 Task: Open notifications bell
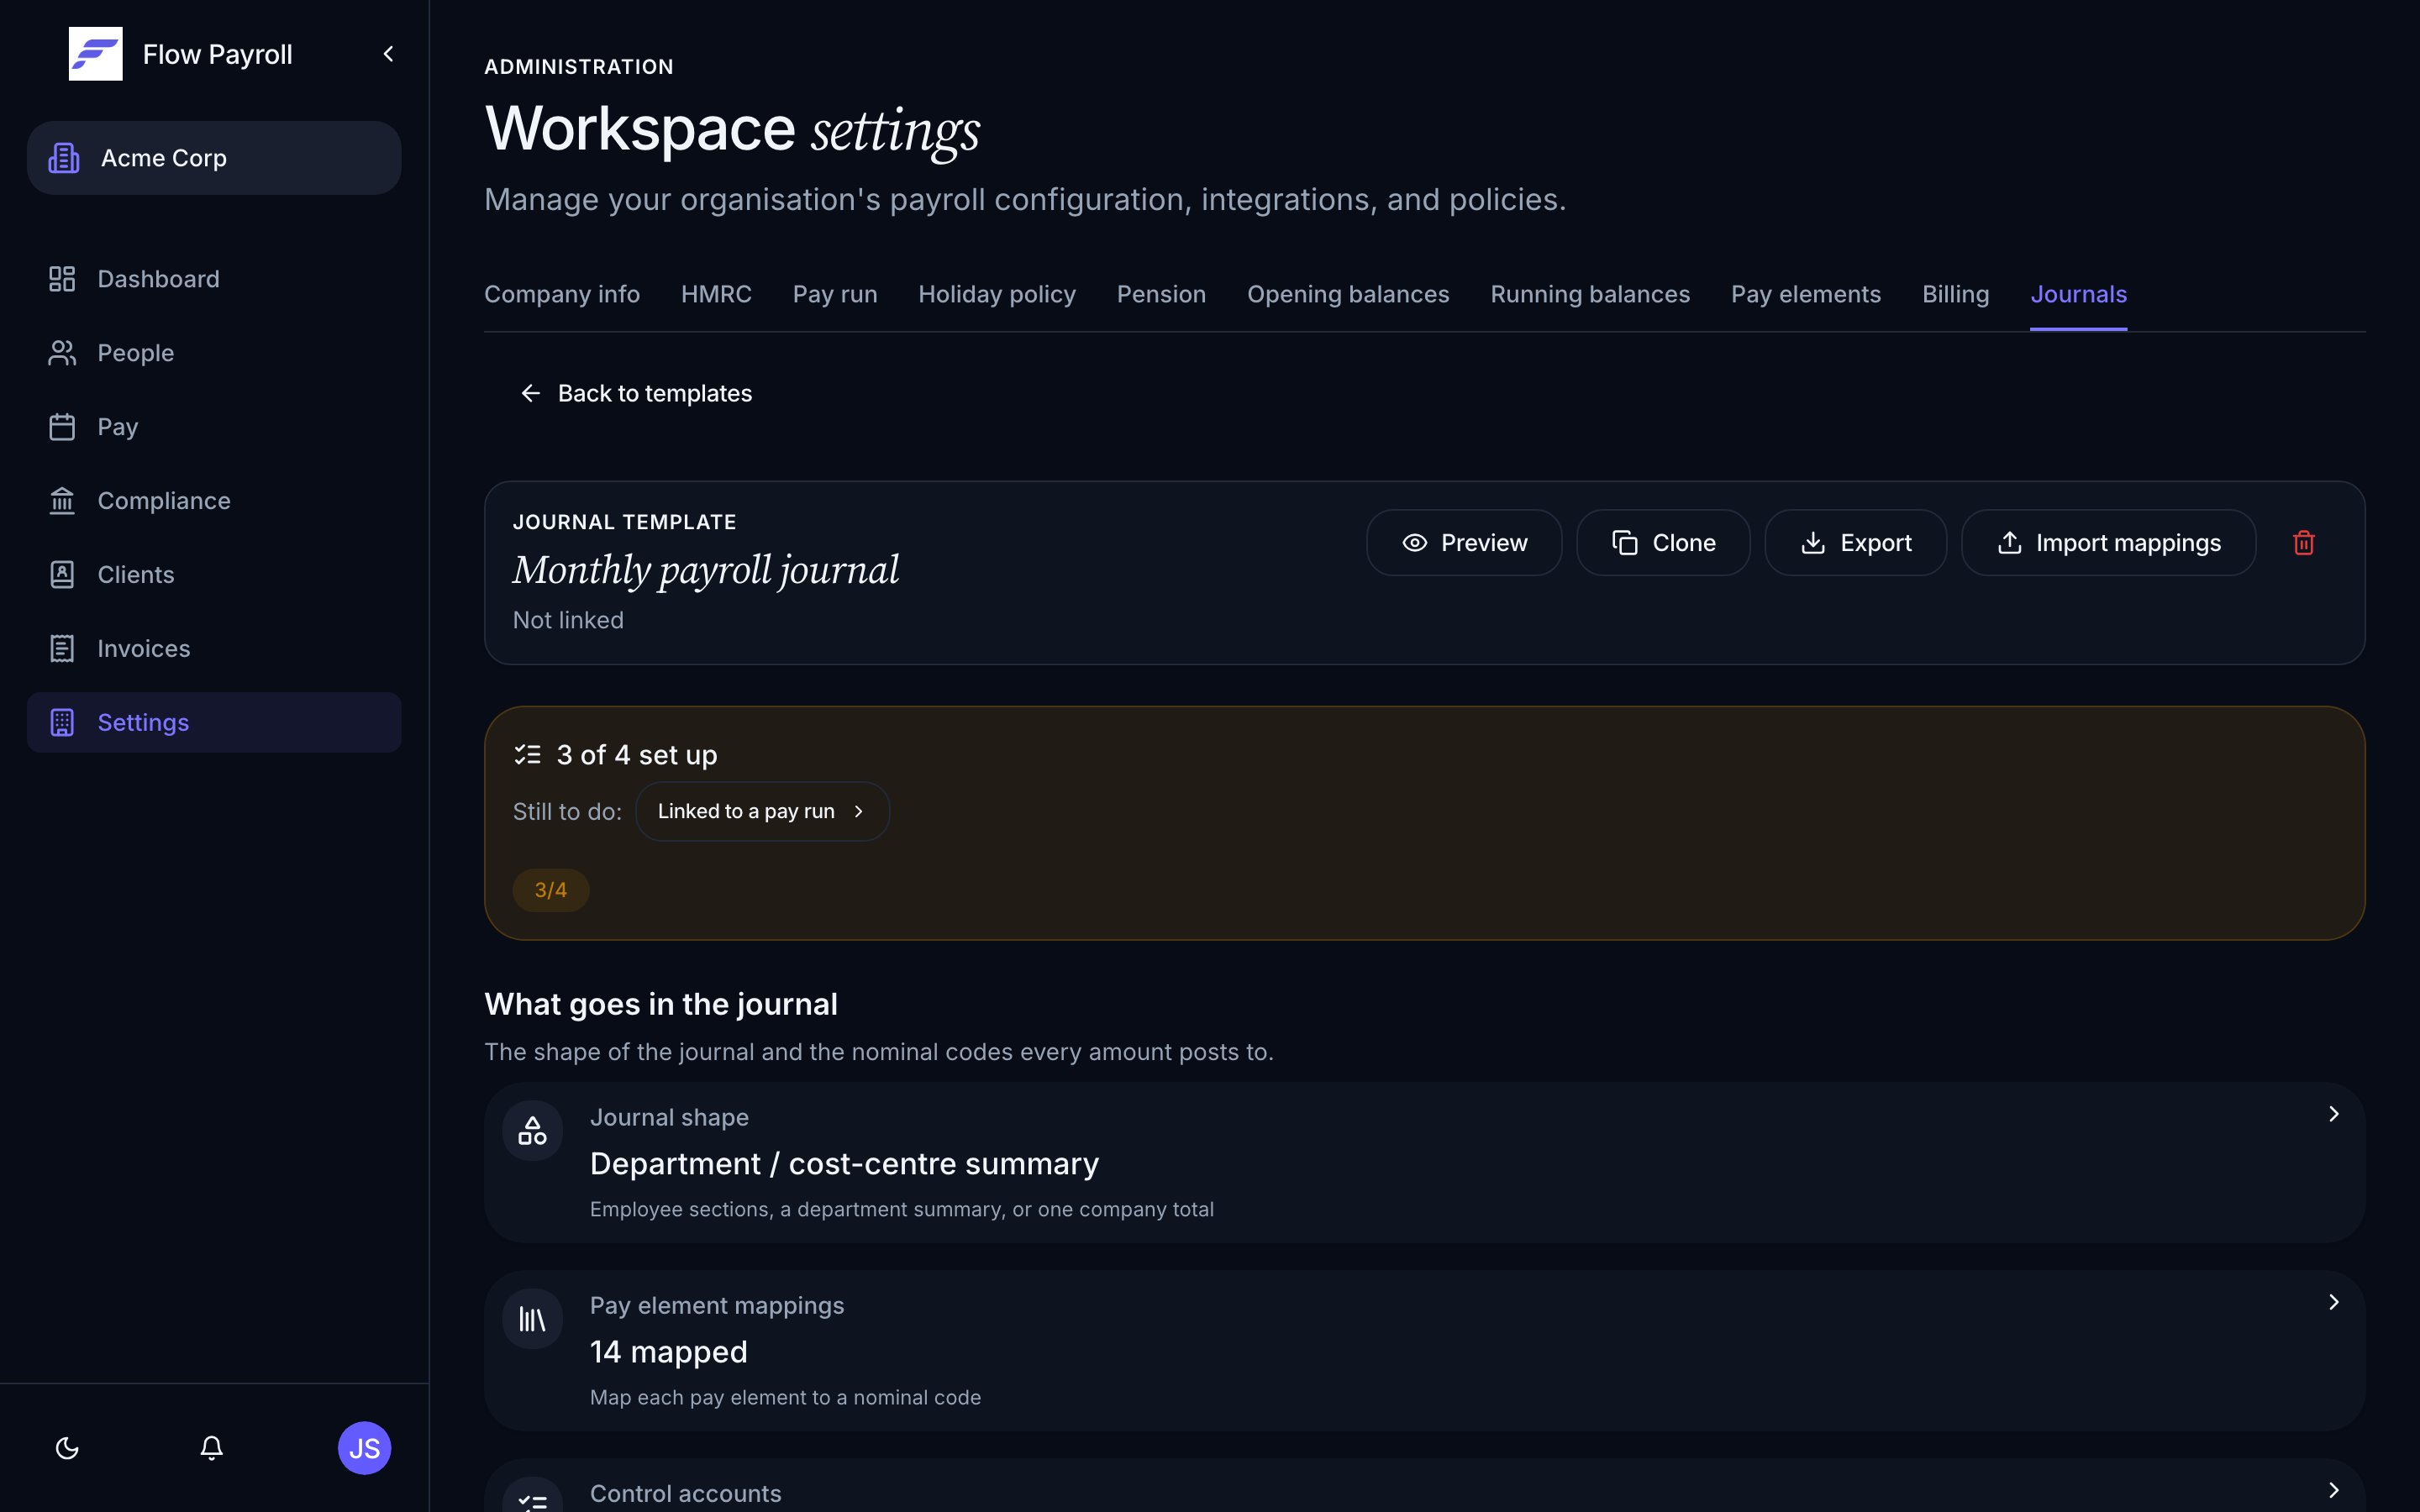pos(211,1448)
